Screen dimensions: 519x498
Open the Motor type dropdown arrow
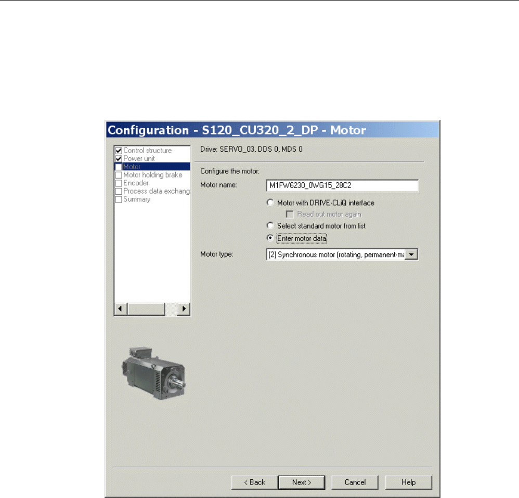[x=411, y=254]
